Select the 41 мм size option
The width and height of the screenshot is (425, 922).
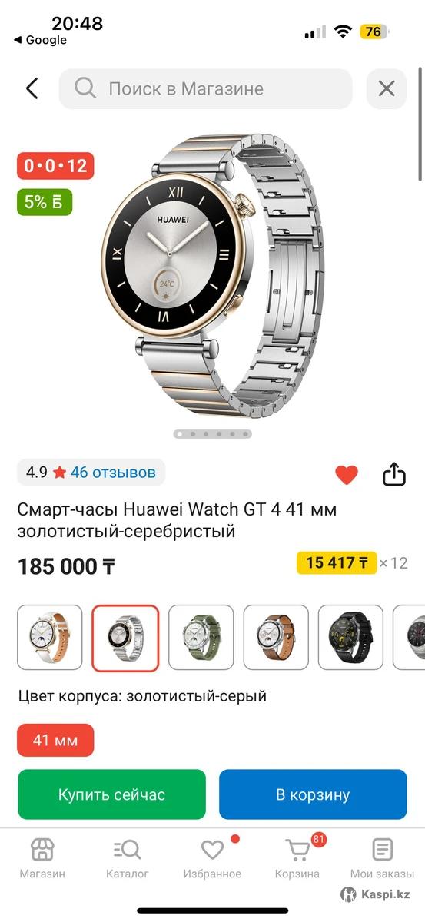(x=55, y=741)
